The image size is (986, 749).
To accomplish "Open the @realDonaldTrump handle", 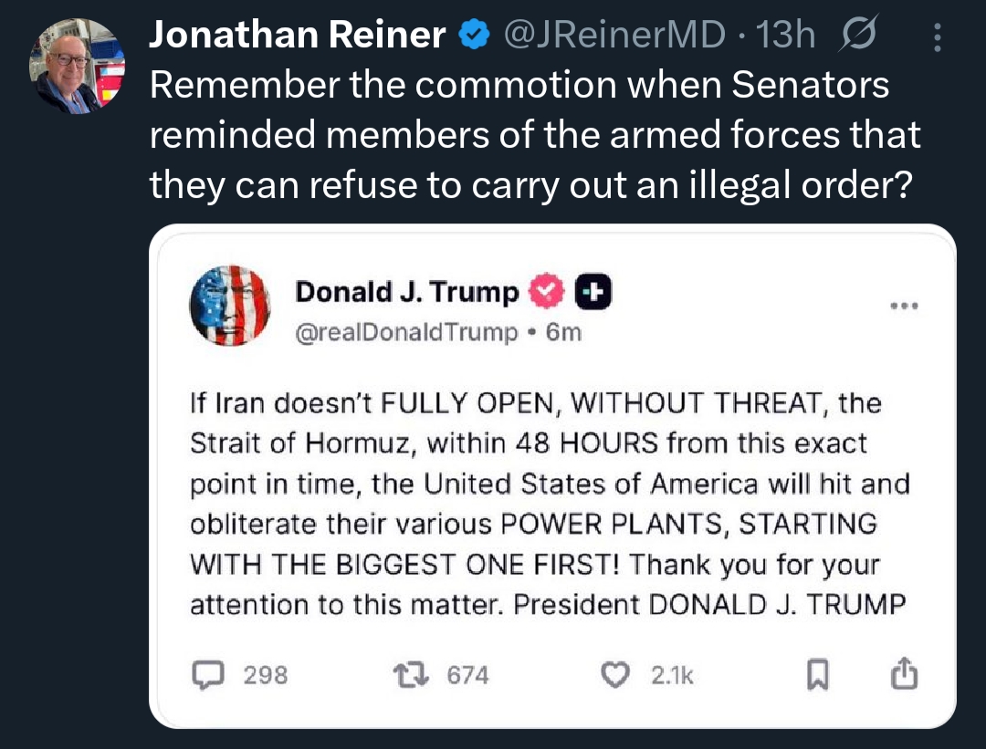I will 404,332.
